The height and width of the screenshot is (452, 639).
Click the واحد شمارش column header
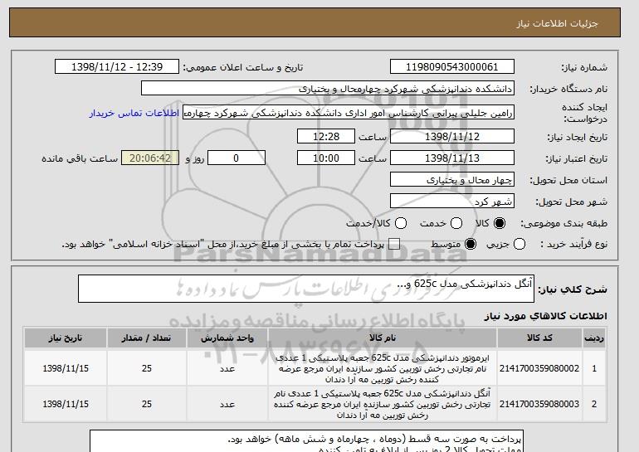pyautogui.click(x=227, y=338)
